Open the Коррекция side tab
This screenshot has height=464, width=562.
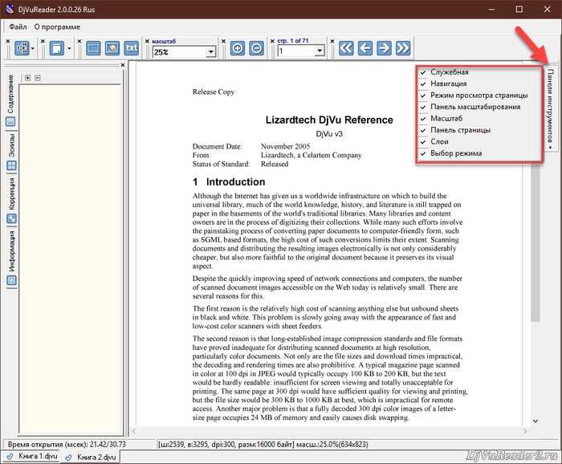[11, 200]
